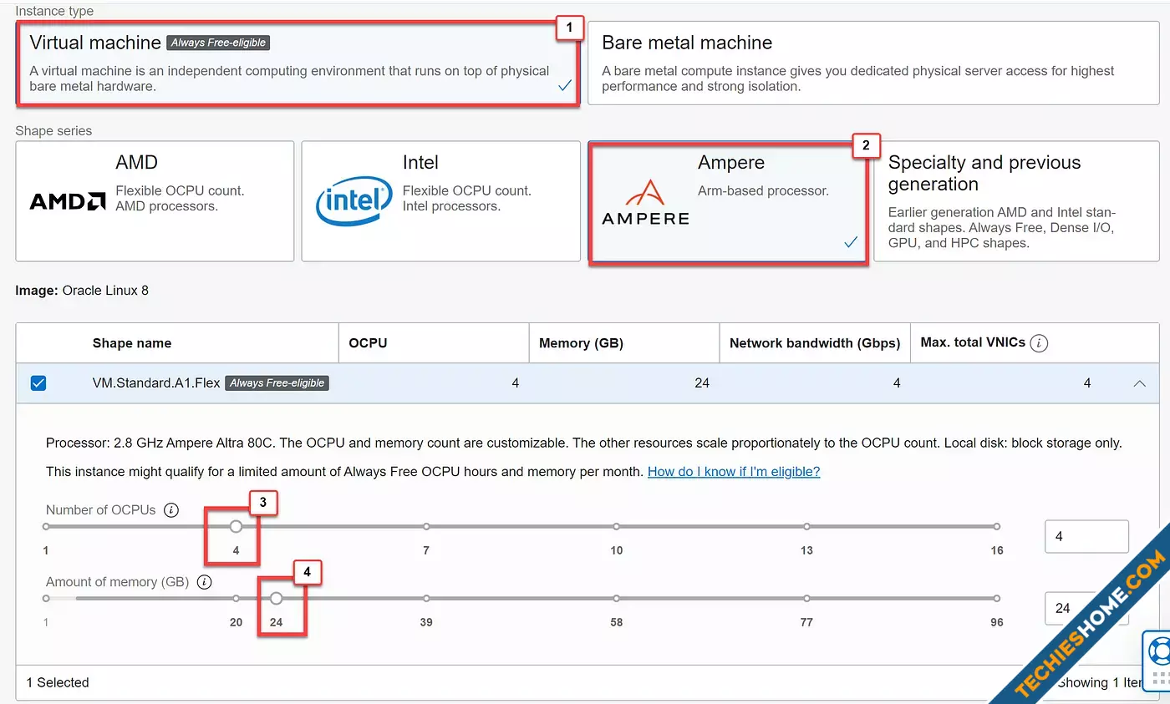Click the memory amount input field
The height and width of the screenshot is (704, 1170).
coord(1086,608)
